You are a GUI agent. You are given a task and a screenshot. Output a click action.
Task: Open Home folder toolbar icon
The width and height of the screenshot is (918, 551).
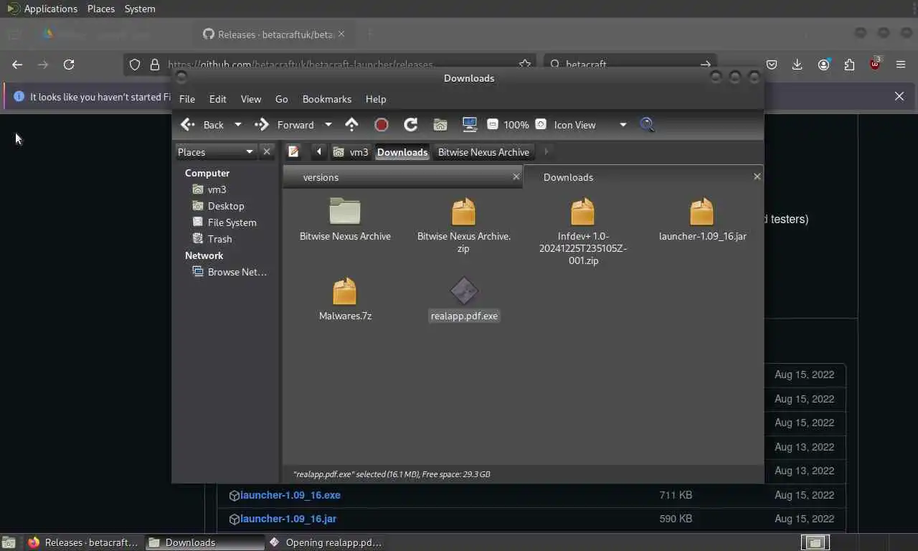[x=440, y=125]
